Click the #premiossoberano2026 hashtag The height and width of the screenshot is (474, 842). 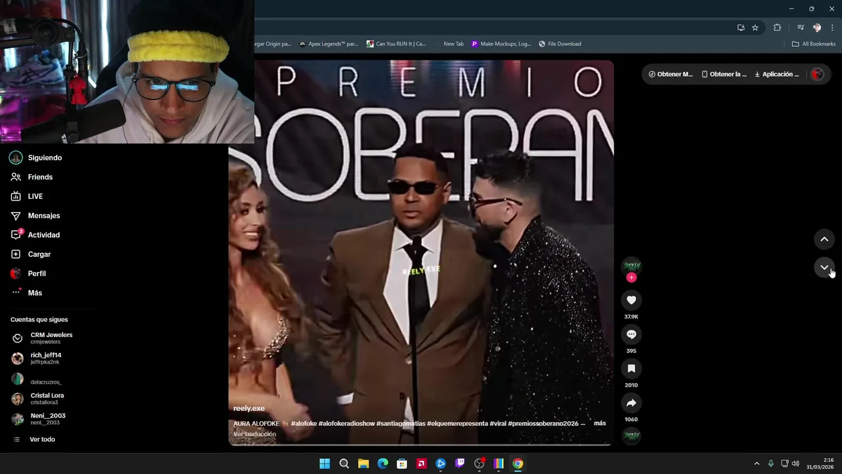543,423
